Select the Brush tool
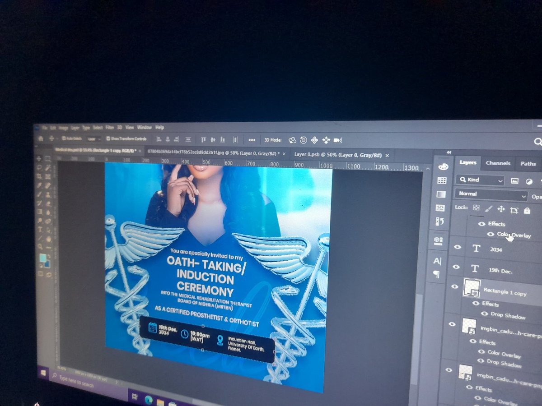Image resolution: width=542 pixels, height=406 pixels. click(39, 195)
